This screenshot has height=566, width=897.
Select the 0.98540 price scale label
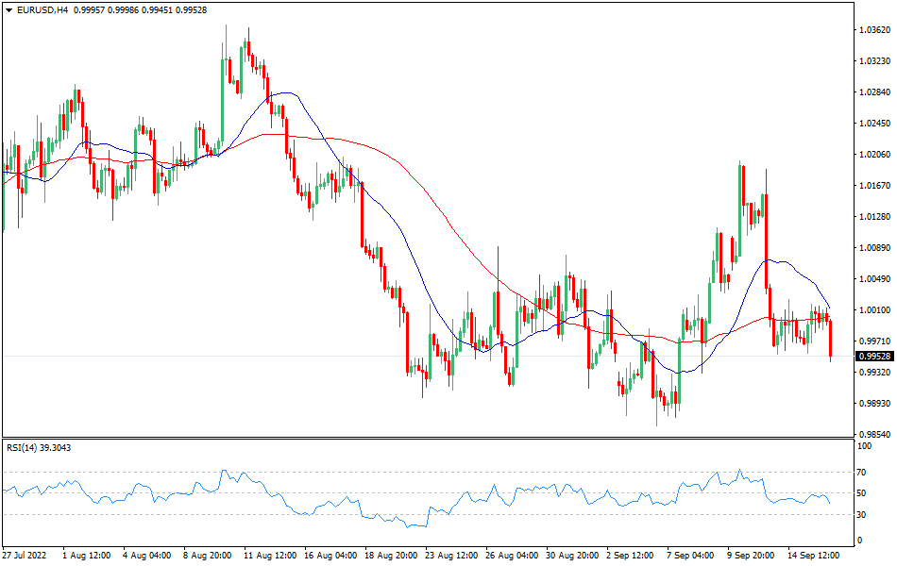click(874, 435)
